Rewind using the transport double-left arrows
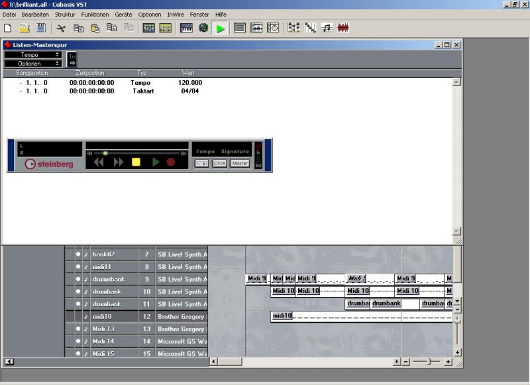The height and width of the screenshot is (385, 530). 99,162
